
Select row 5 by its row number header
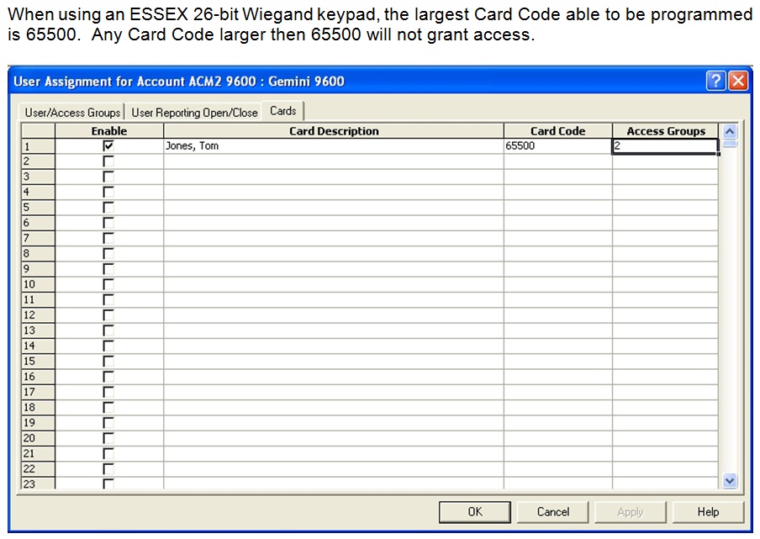coord(38,207)
